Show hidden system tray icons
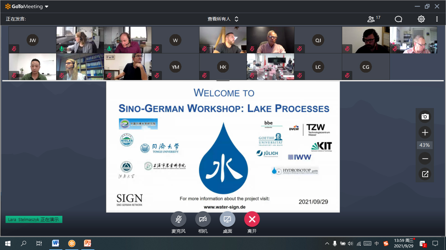446x250 pixels. pos(327,243)
